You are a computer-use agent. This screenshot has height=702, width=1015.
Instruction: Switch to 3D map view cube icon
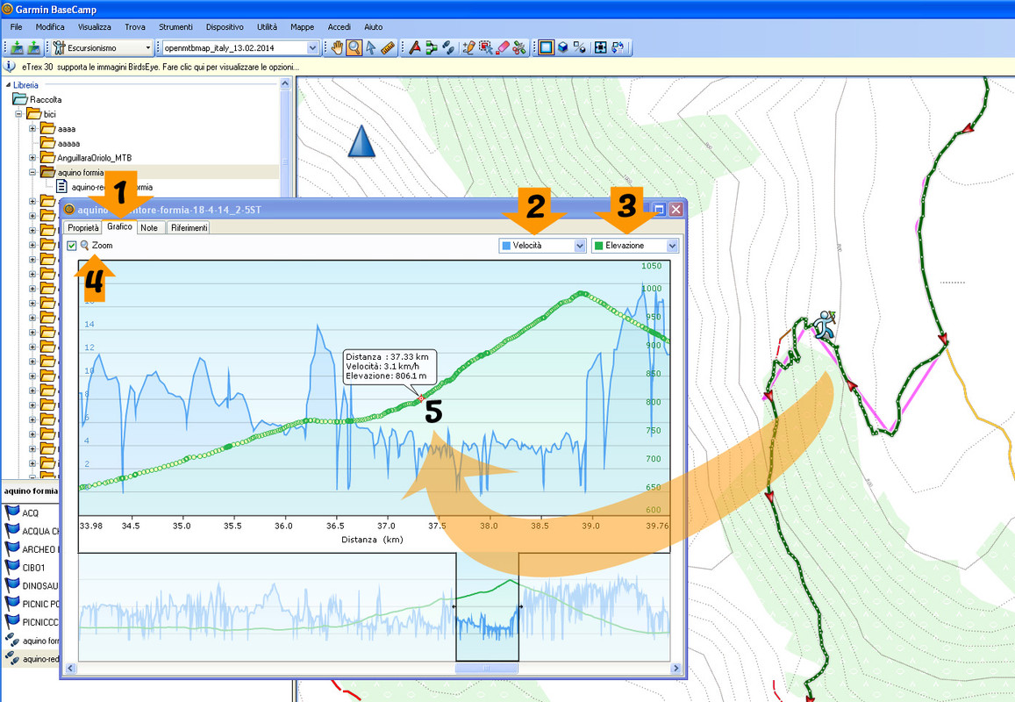[563, 47]
